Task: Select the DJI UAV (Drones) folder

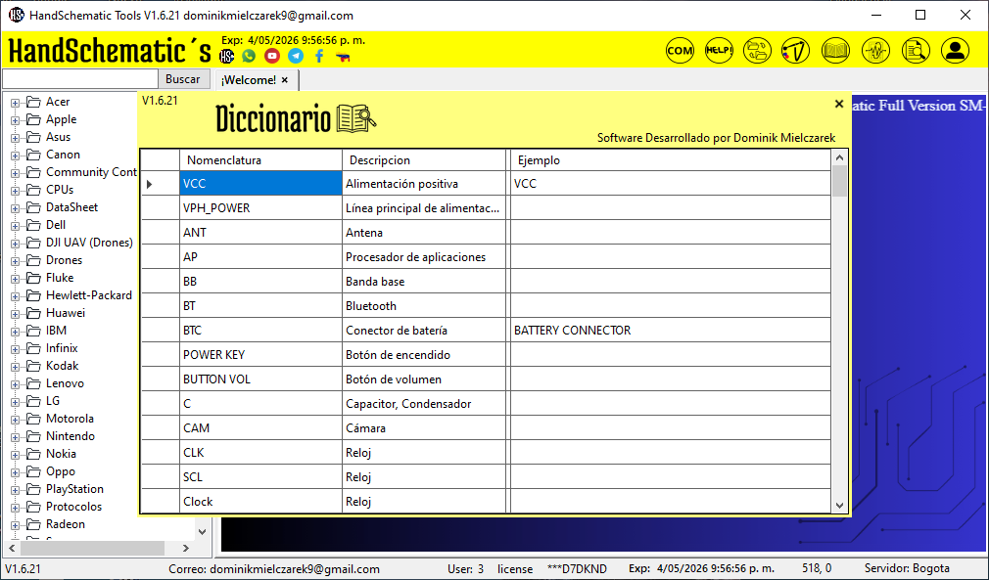Action: coord(89,243)
